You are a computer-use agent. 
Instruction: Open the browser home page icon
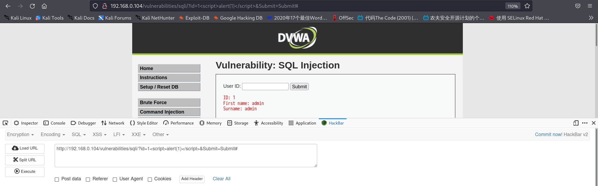click(44, 6)
